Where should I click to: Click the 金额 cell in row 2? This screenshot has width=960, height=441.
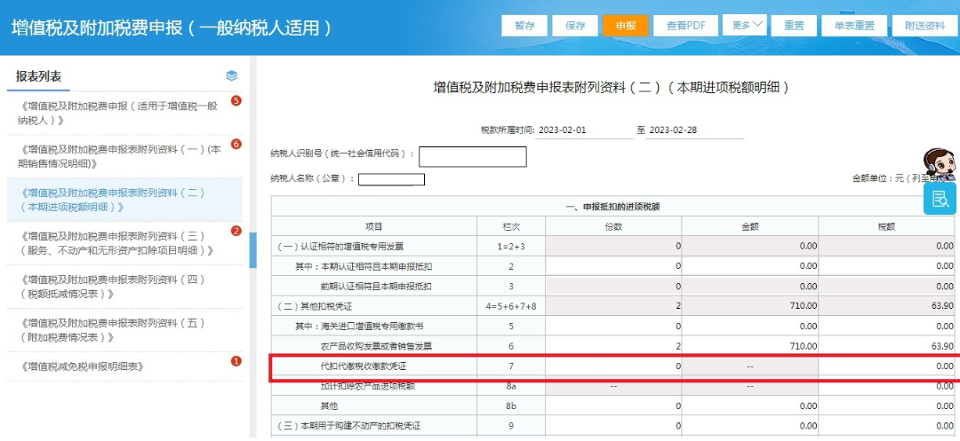749,266
